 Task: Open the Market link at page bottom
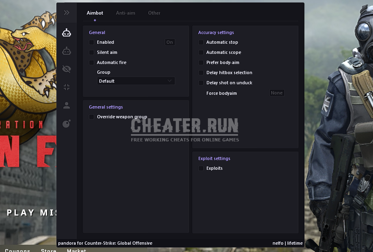(76, 250)
